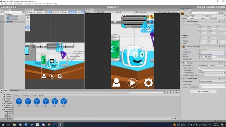The width and height of the screenshot is (226, 127).
Task: Click the prefab Select button
Action: click(x=203, y=18)
